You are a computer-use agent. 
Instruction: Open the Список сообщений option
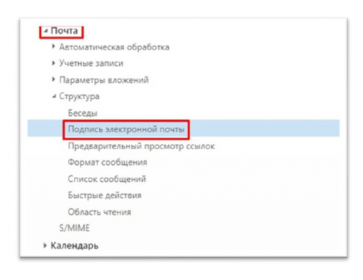coord(107,179)
